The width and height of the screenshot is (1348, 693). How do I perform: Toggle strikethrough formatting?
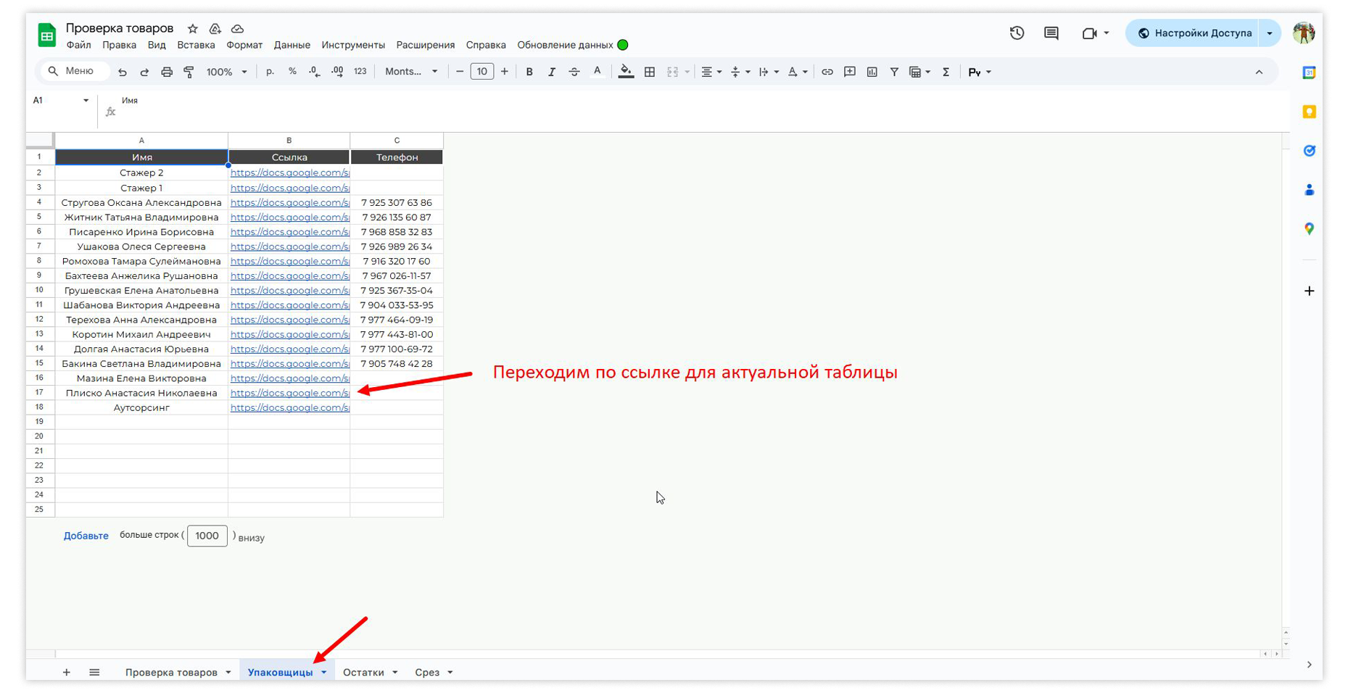click(574, 72)
